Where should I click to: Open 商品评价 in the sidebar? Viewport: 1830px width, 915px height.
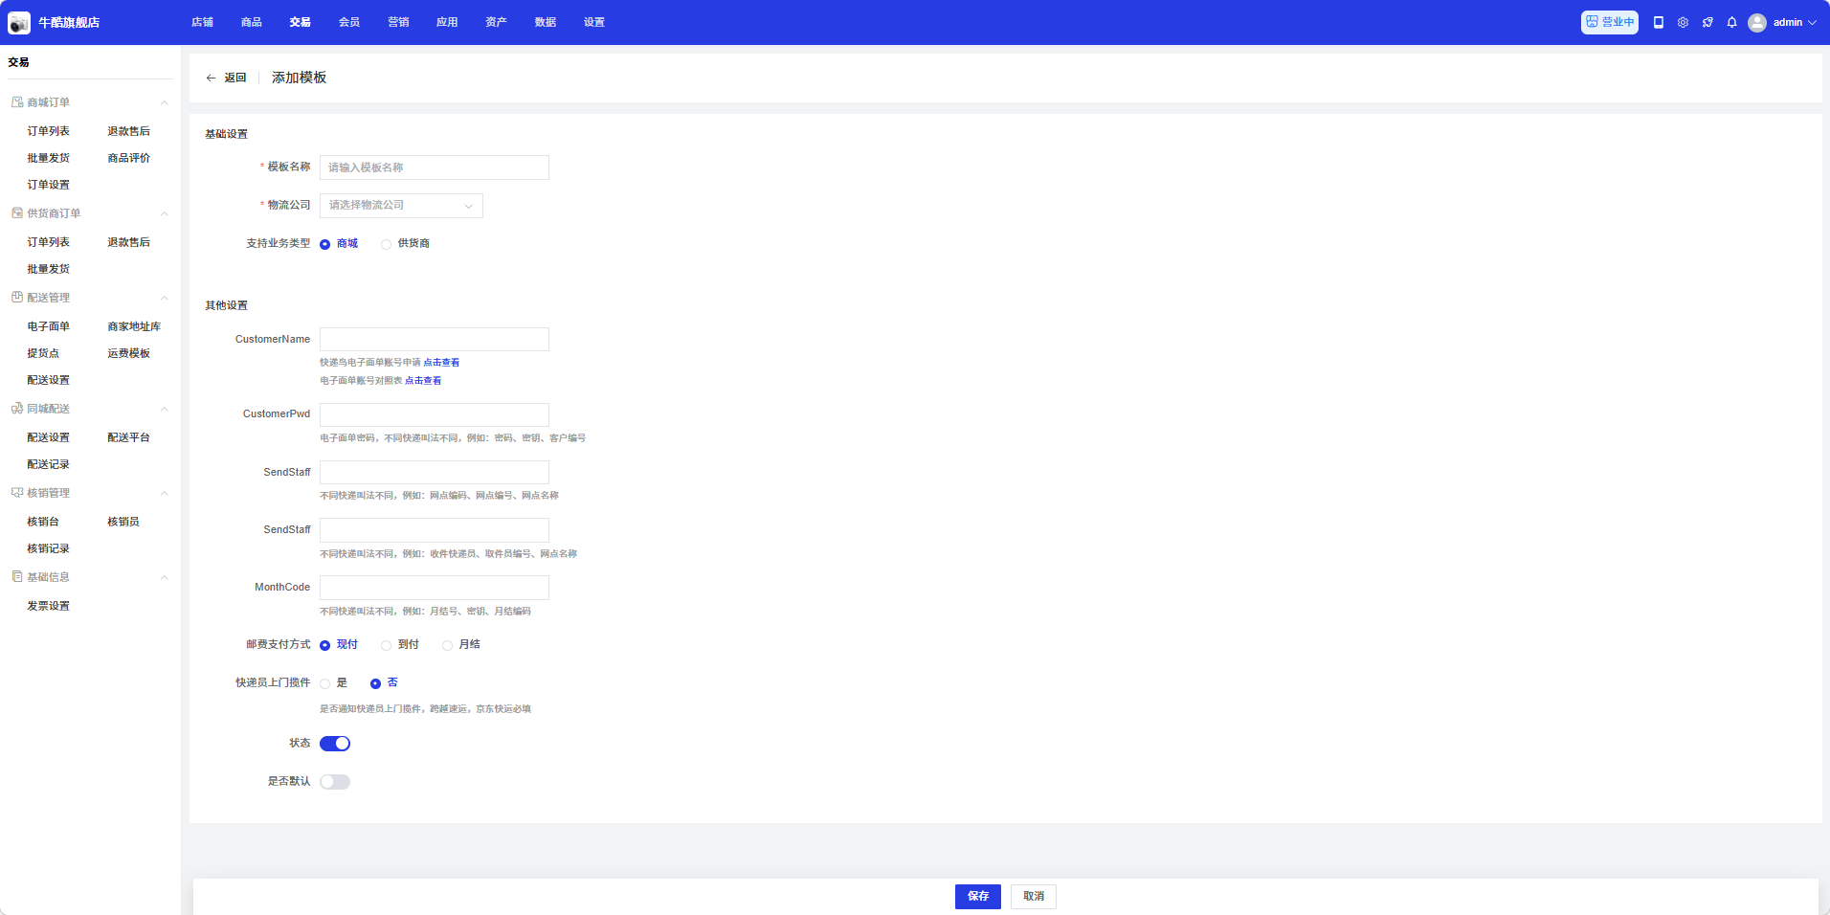(x=129, y=158)
